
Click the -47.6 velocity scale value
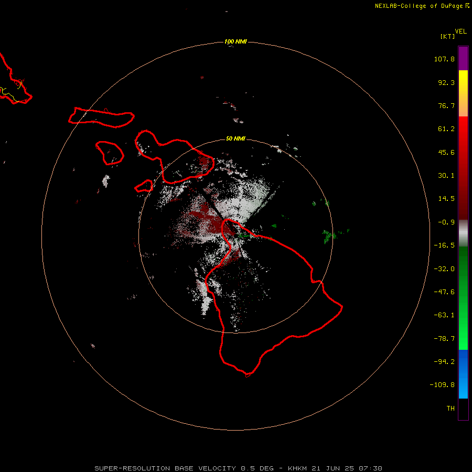[444, 292]
